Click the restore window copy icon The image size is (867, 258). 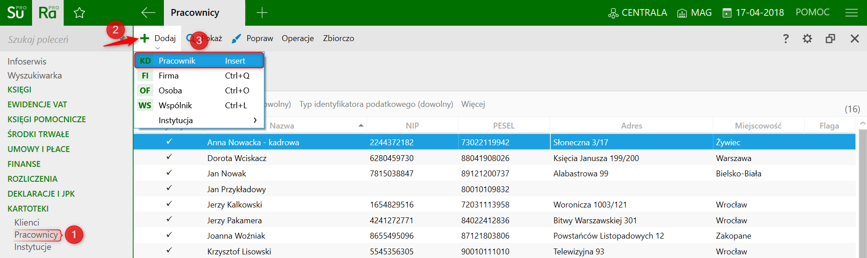(x=830, y=38)
